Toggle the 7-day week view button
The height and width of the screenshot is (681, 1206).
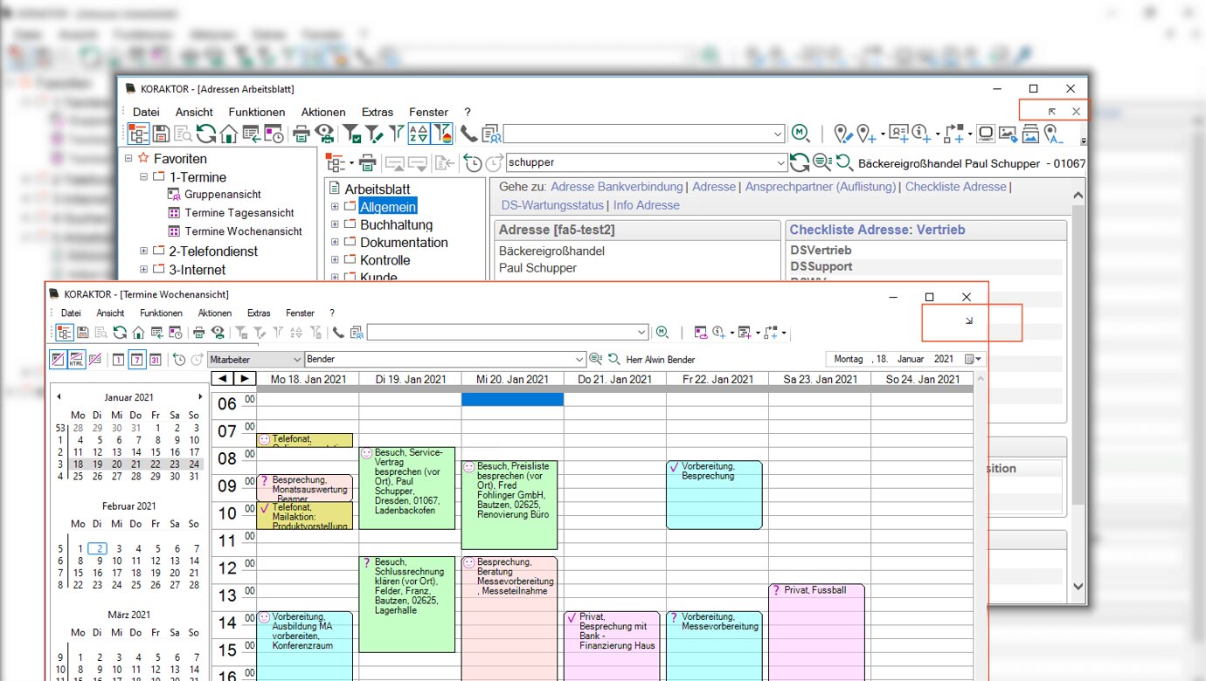137,359
